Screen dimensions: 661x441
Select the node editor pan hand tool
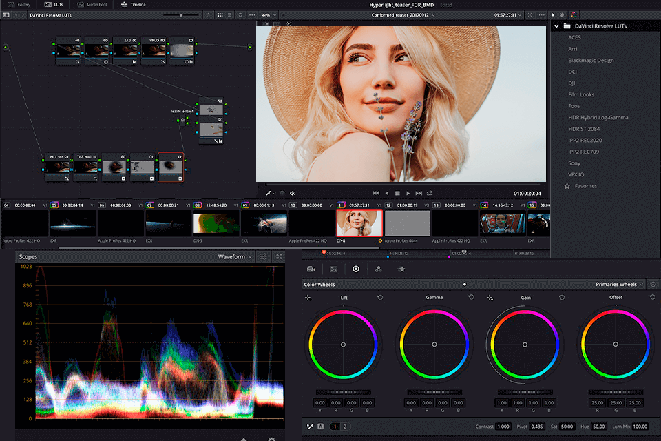point(563,15)
